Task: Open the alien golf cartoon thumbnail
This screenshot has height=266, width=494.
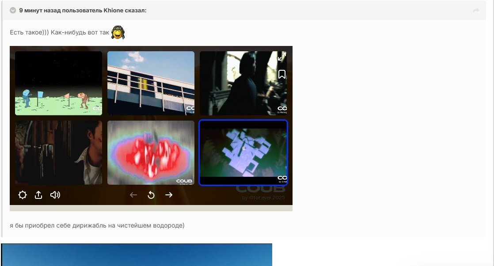Action: tap(59, 83)
